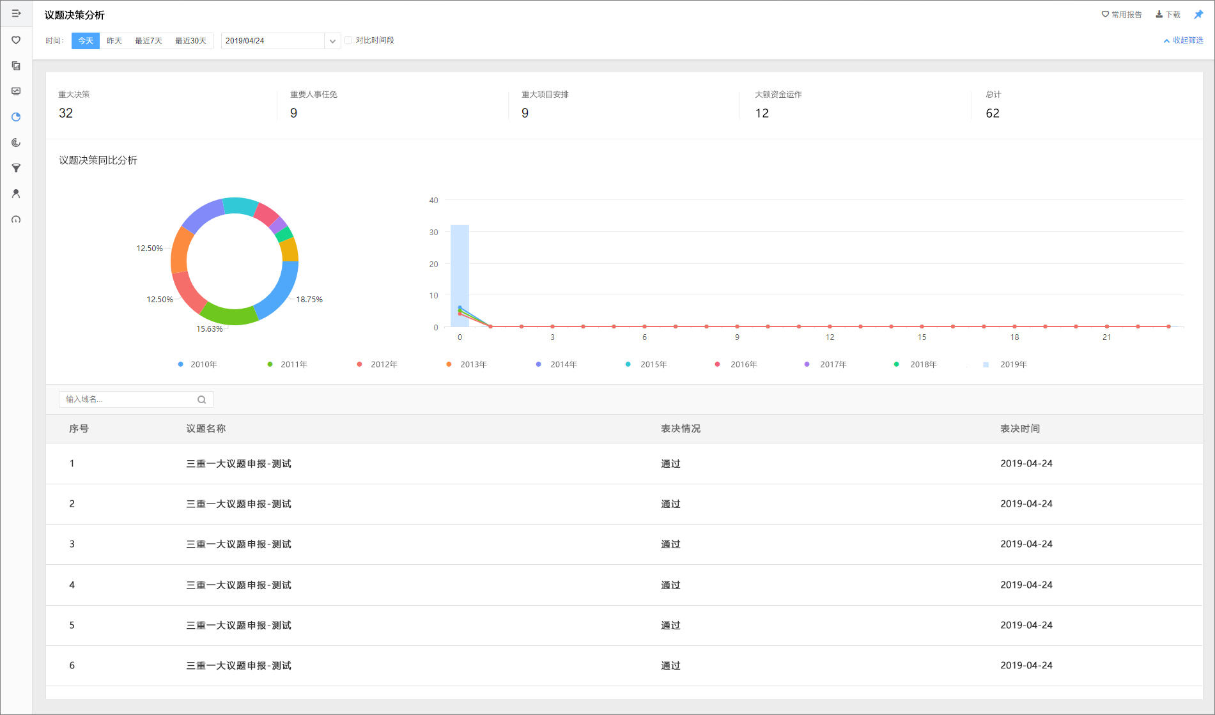Open the date 2019/04/24 dropdown arrow
Image resolution: width=1215 pixels, height=715 pixels.
[x=332, y=41]
